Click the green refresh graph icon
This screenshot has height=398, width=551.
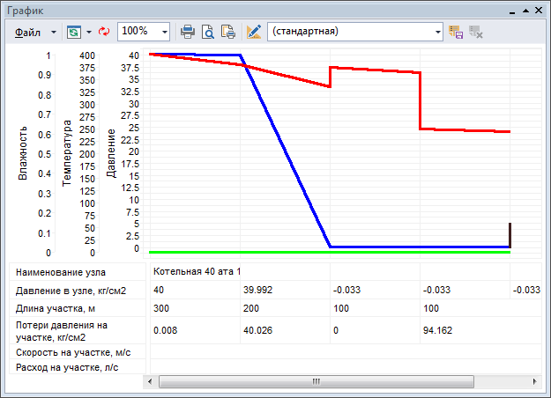point(73,31)
